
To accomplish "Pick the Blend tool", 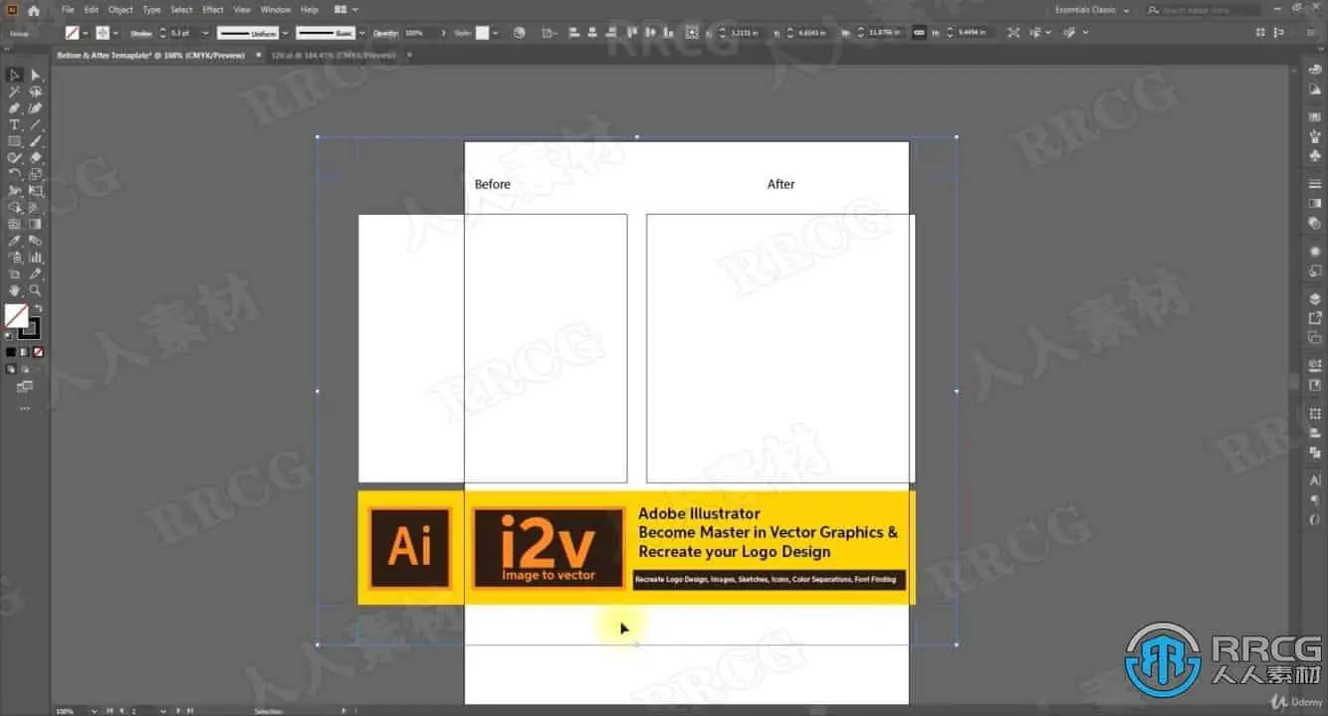I will coord(35,241).
